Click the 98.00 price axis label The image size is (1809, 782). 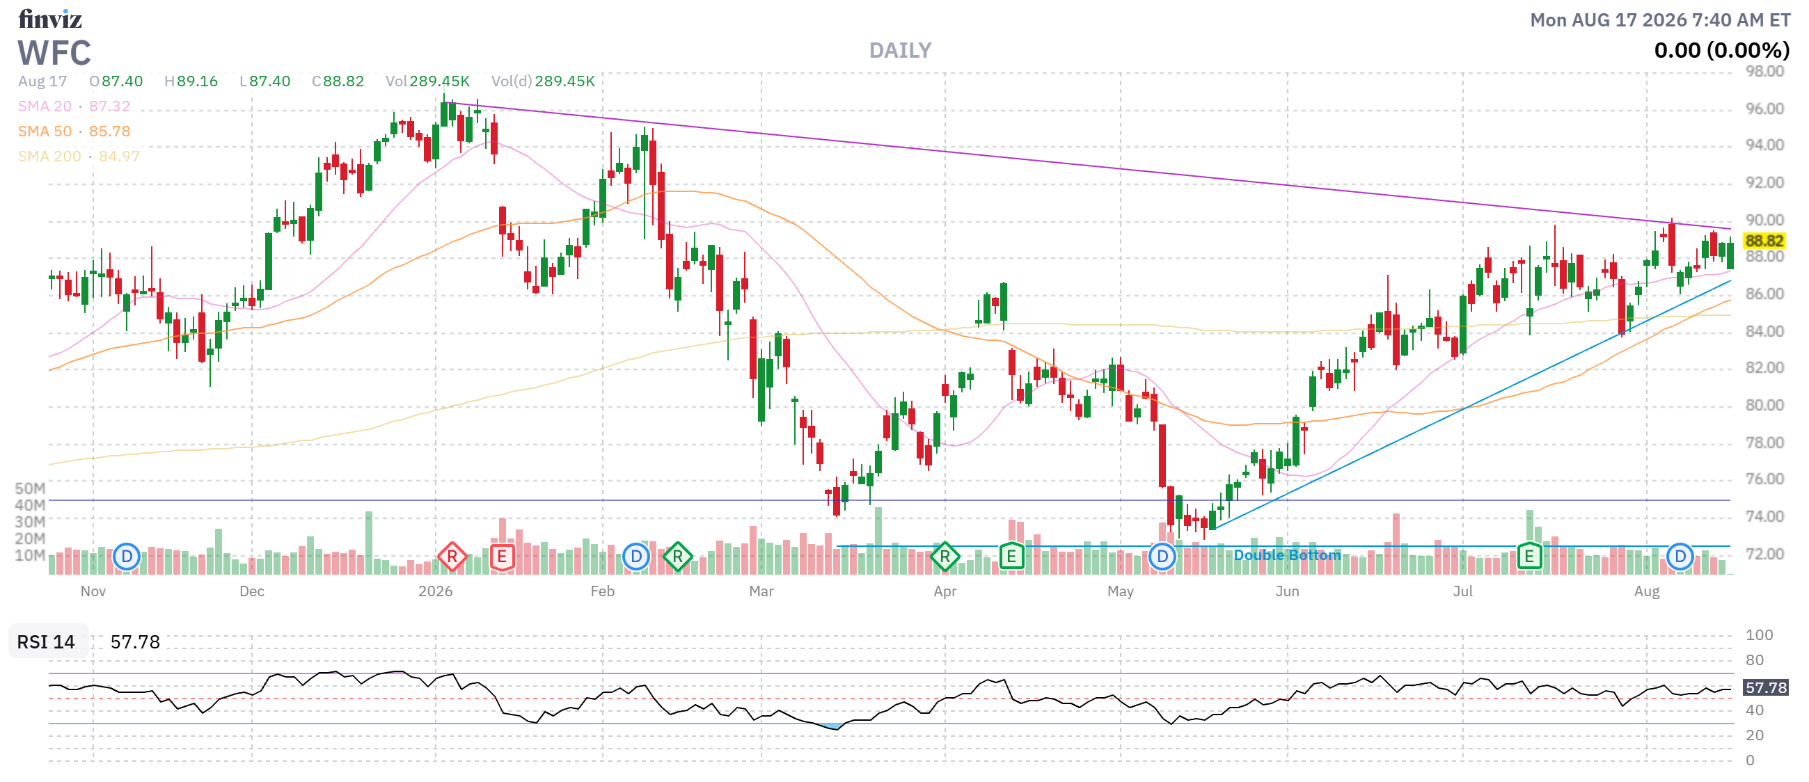(1764, 71)
